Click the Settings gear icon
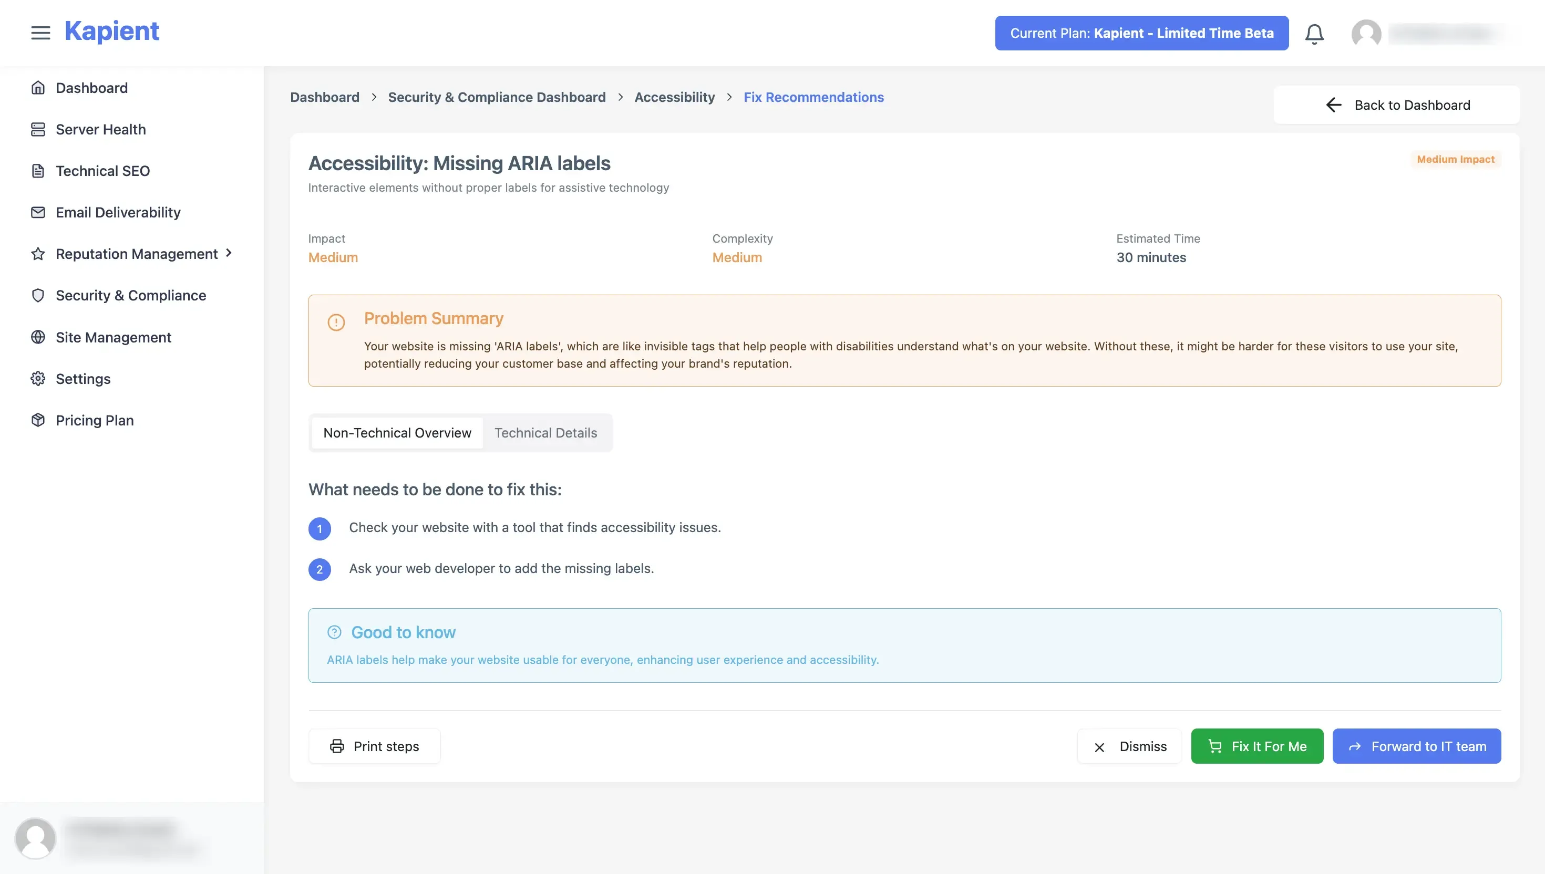 tap(38, 378)
